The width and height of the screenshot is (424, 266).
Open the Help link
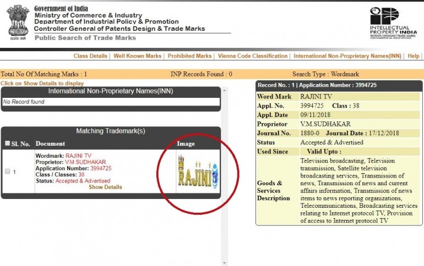pos(414,56)
